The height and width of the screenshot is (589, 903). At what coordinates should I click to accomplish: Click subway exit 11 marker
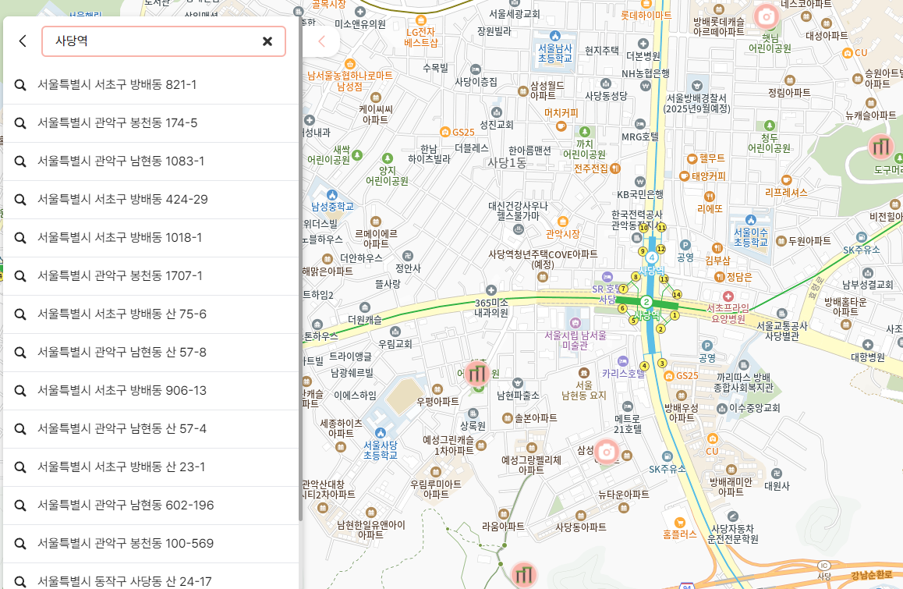(x=662, y=228)
